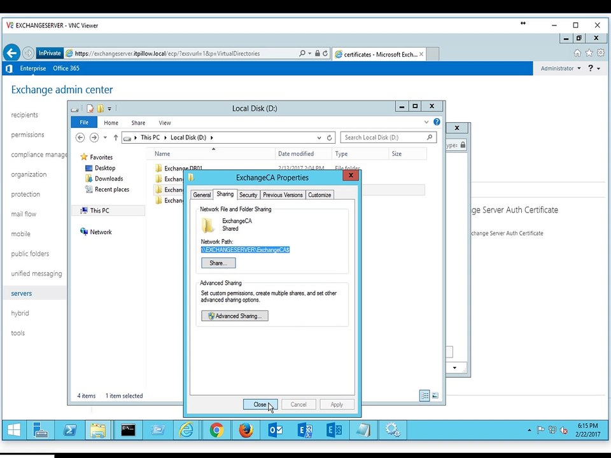Expand the Local Disk (D:) breadcrumb arrow

click(x=211, y=137)
